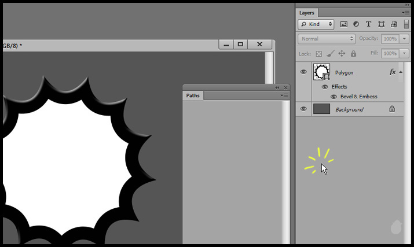Filter layers by smart object icon
This screenshot has width=414, height=247.
394,24
